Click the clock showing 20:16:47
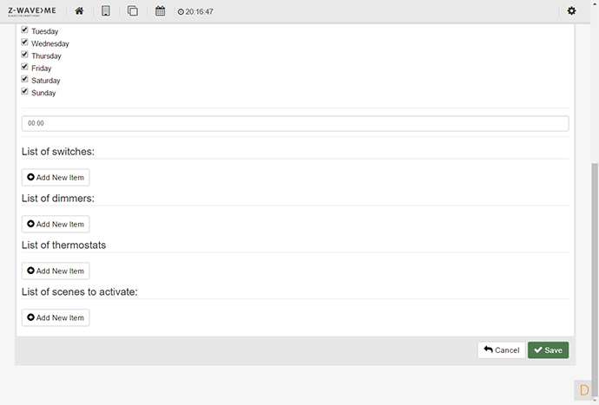599x405 pixels. (195, 12)
